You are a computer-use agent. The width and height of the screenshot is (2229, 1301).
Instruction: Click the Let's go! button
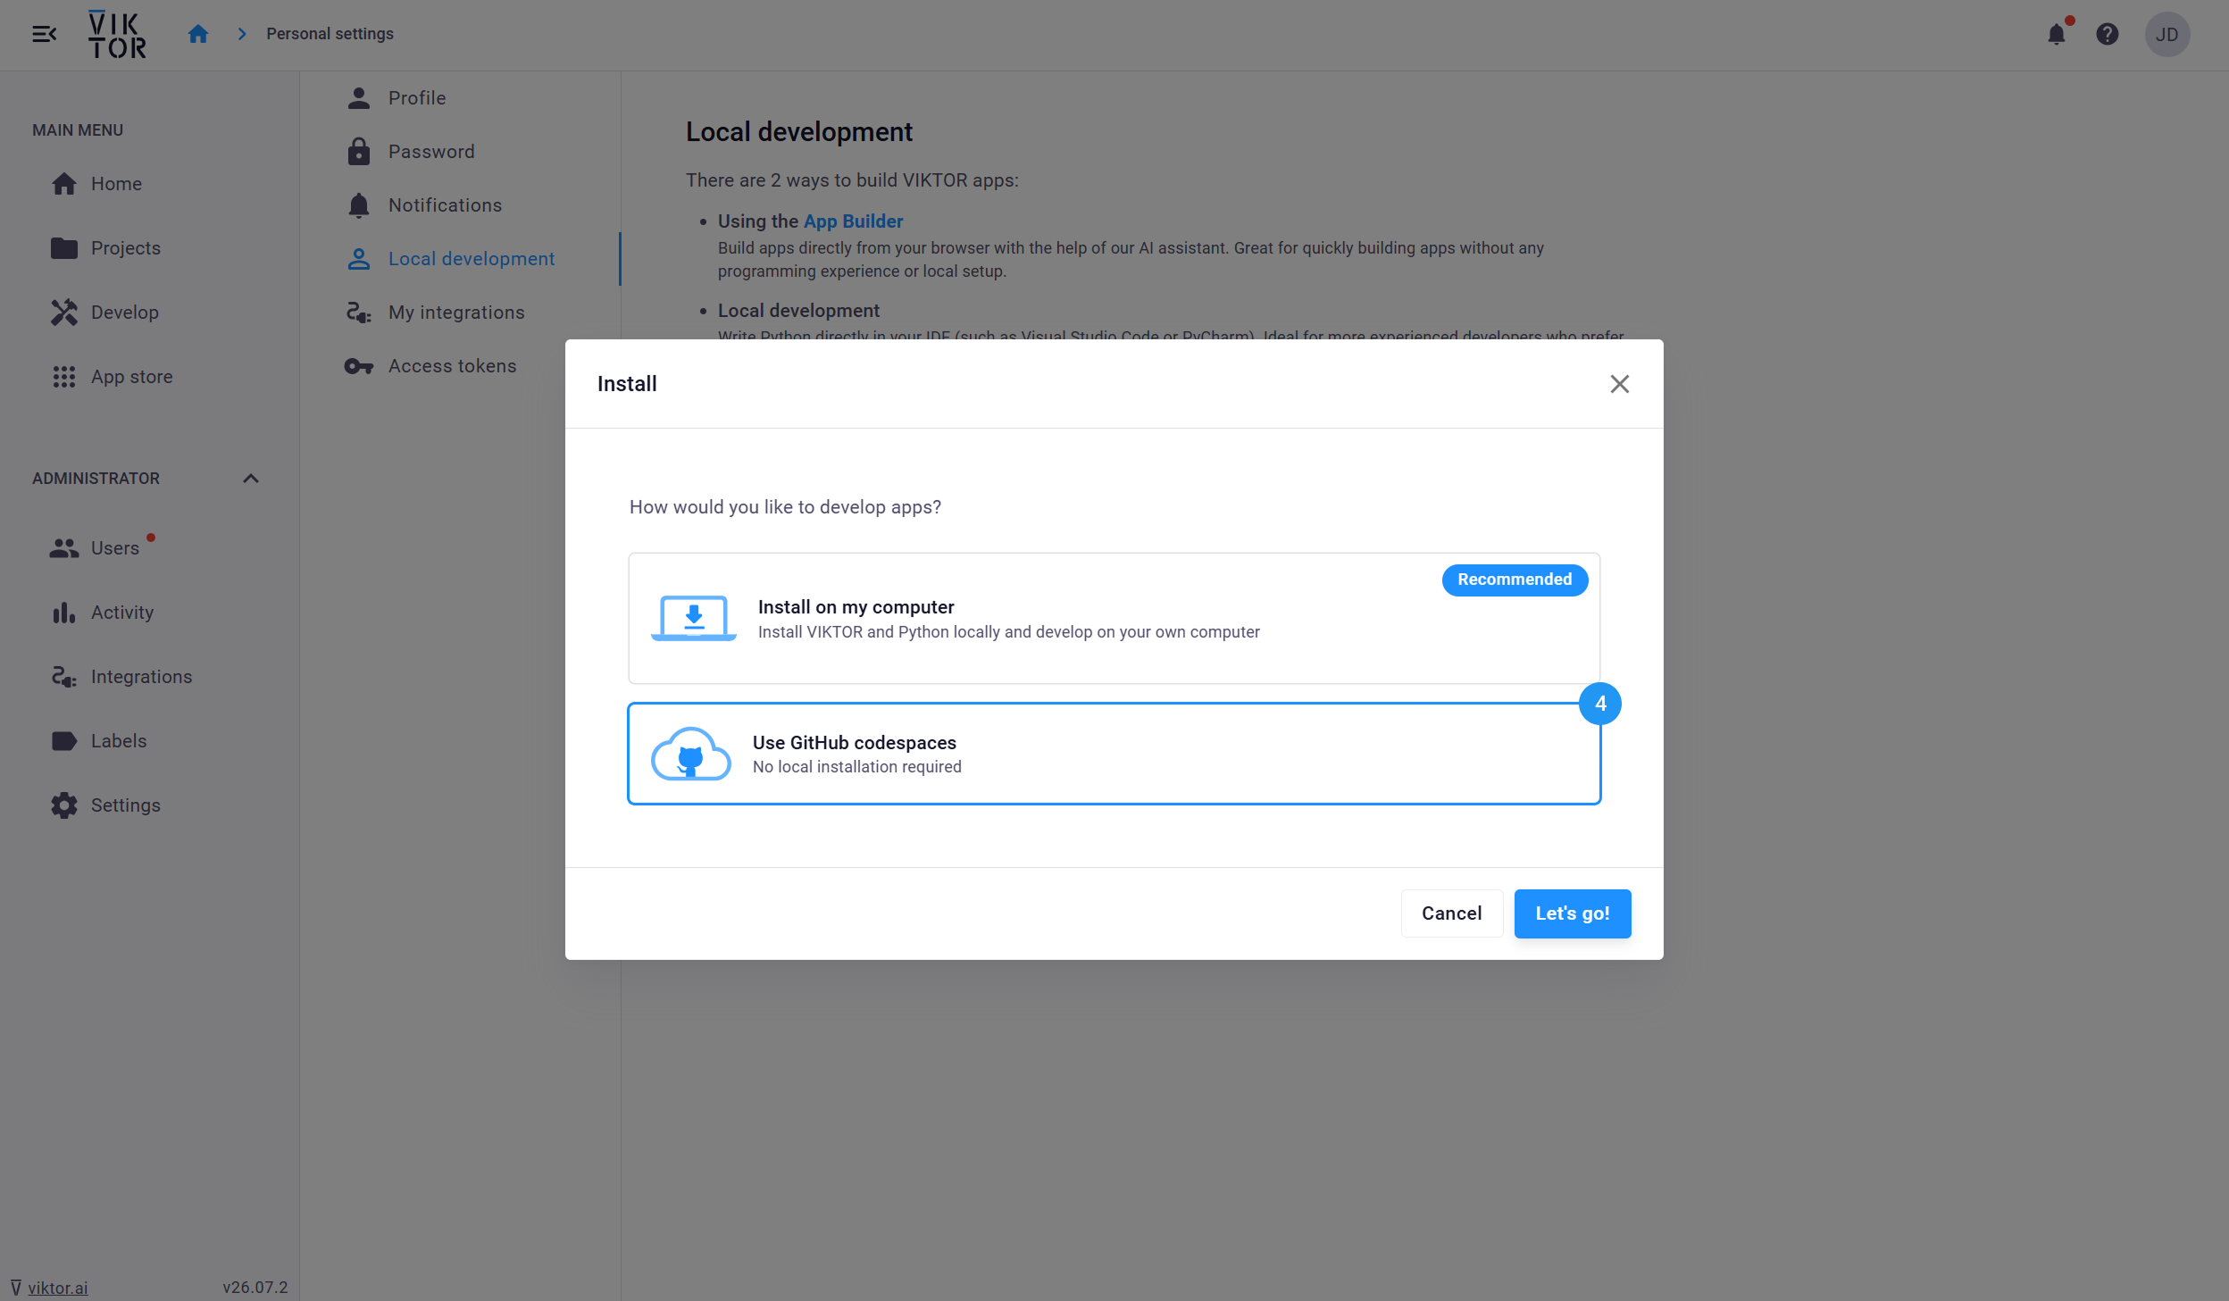click(1573, 913)
